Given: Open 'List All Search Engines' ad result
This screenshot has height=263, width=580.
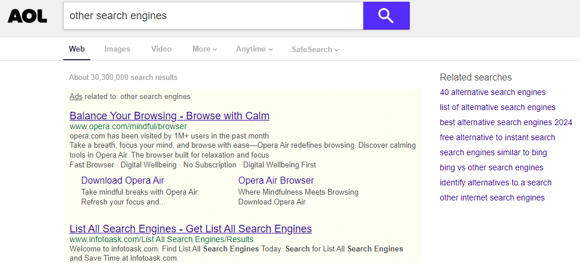Looking at the screenshot, I should (x=191, y=228).
